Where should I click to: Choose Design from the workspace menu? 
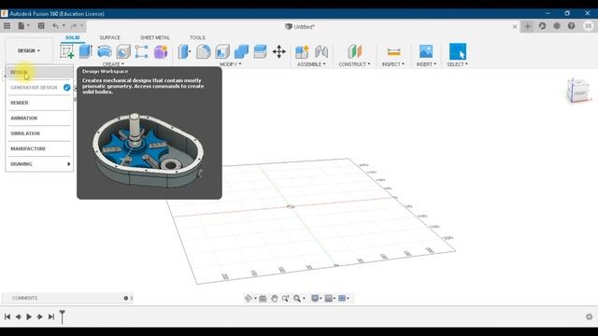click(39, 72)
